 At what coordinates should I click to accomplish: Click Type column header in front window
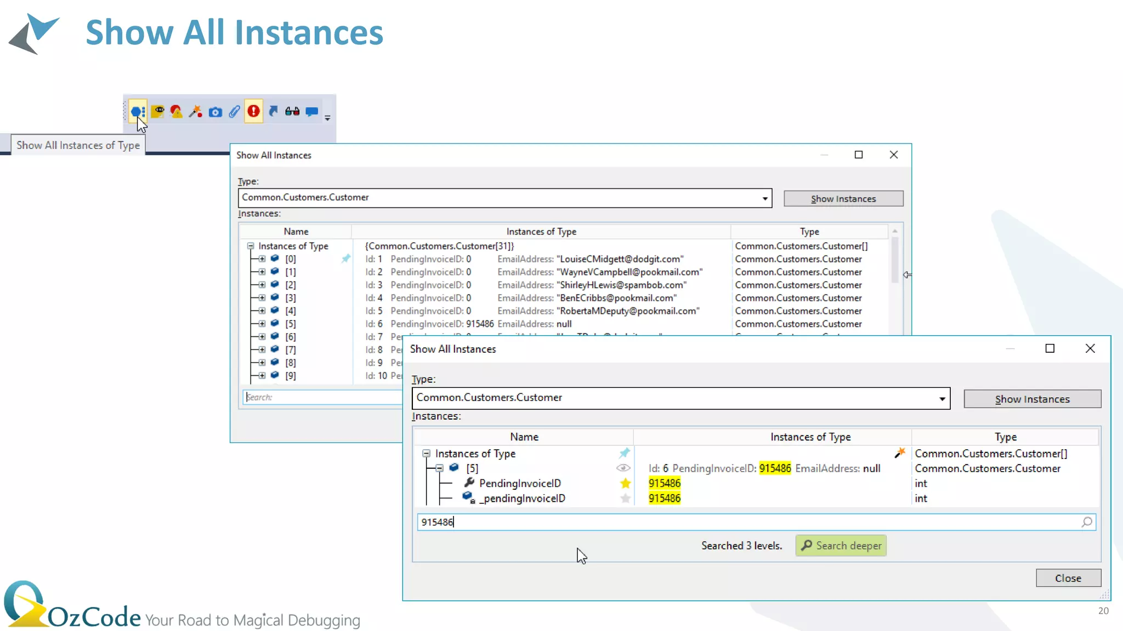click(x=1006, y=437)
